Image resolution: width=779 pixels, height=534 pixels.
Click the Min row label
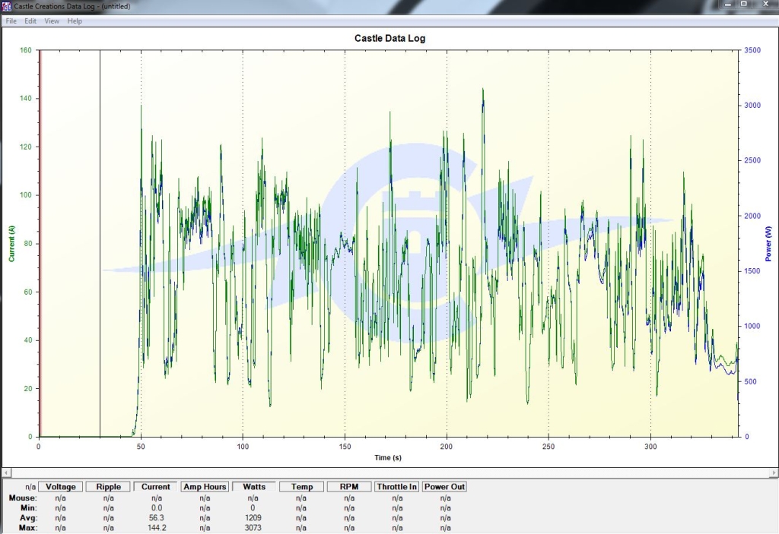28,507
